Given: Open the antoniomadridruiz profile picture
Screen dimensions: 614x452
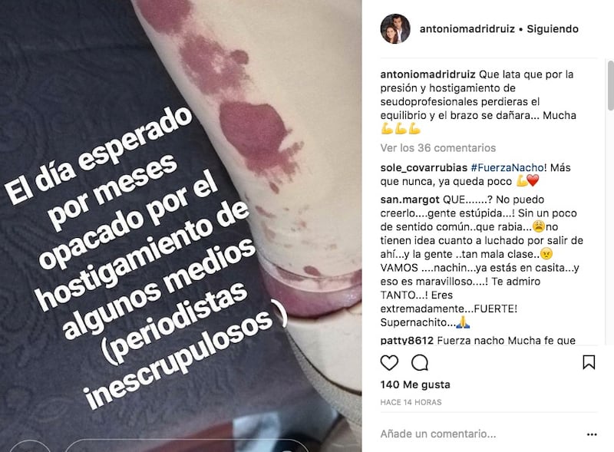Looking at the screenshot, I should 395,28.
